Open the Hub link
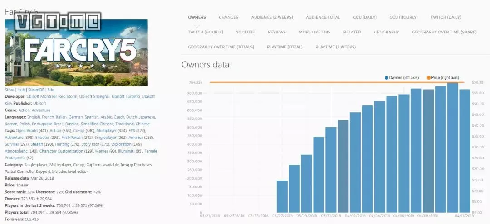 coord(21,90)
